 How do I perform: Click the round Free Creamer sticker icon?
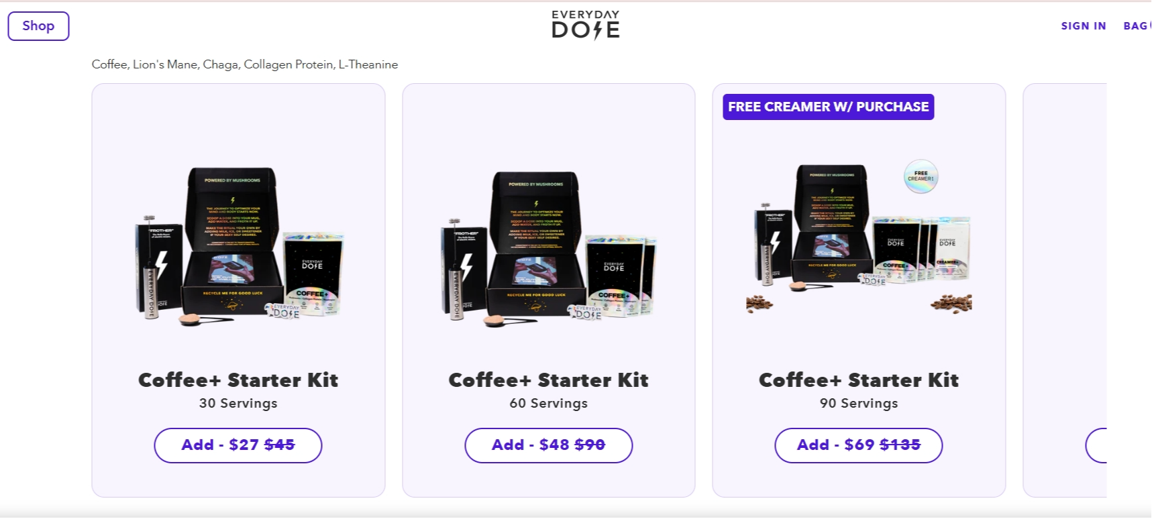click(921, 176)
